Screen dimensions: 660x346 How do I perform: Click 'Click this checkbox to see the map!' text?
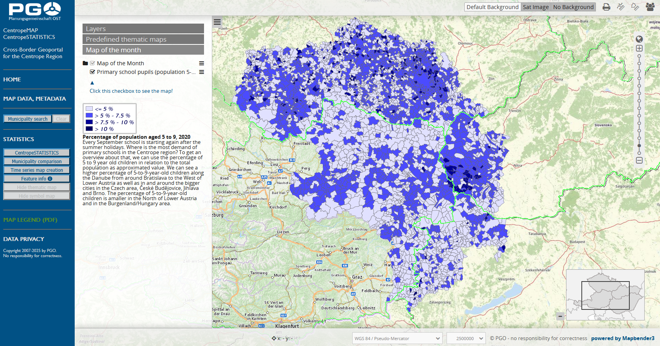131,91
